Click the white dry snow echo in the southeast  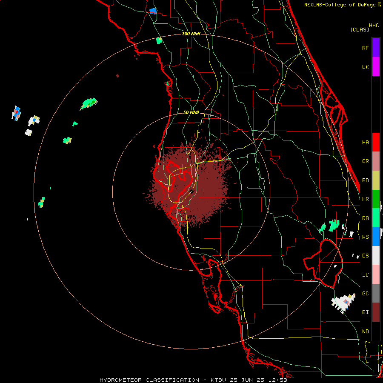pos(343,303)
